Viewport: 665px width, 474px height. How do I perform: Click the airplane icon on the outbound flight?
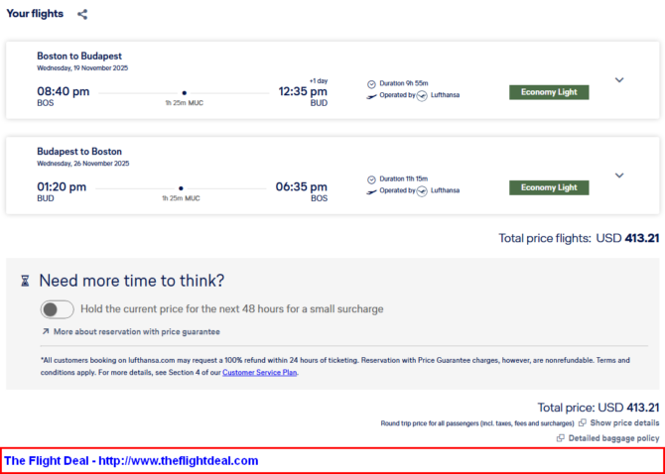pos(371,96)
